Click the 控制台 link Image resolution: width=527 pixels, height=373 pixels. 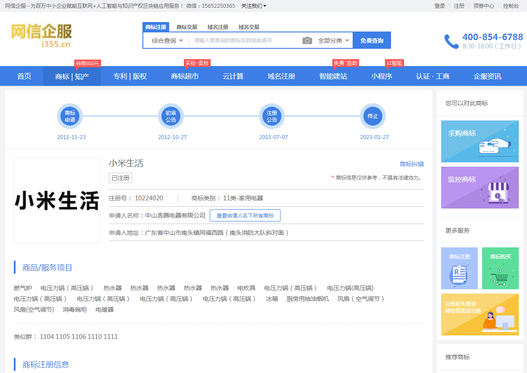point(511,6)
